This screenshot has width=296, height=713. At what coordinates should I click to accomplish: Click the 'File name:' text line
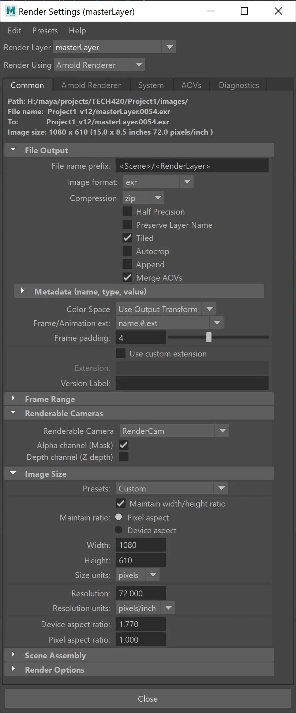coord(89,111)
